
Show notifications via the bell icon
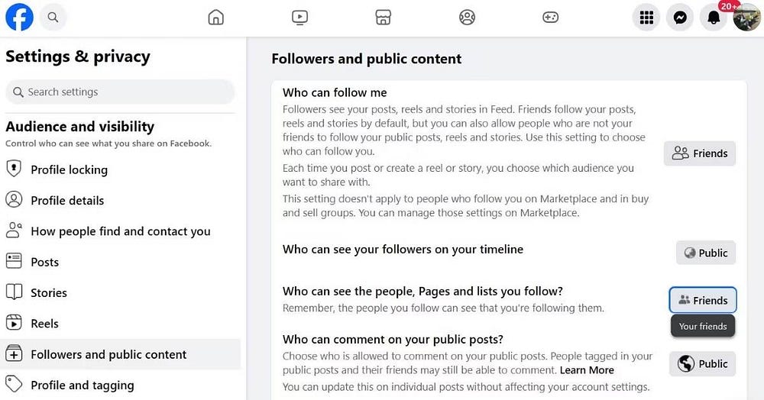[714, 18]
